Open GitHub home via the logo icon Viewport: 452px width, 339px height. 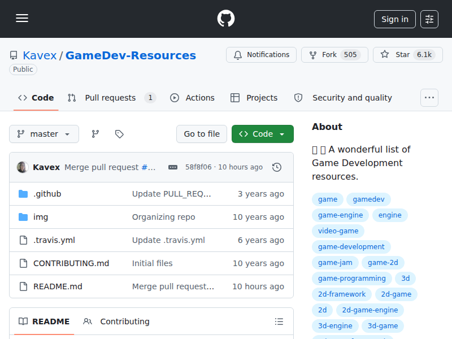[225, 18]
